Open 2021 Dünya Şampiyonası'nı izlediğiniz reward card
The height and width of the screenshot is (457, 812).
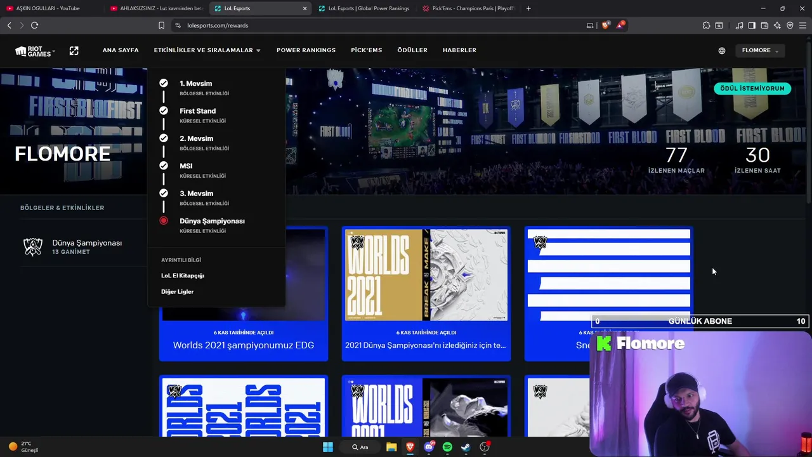tap(426, 294)
